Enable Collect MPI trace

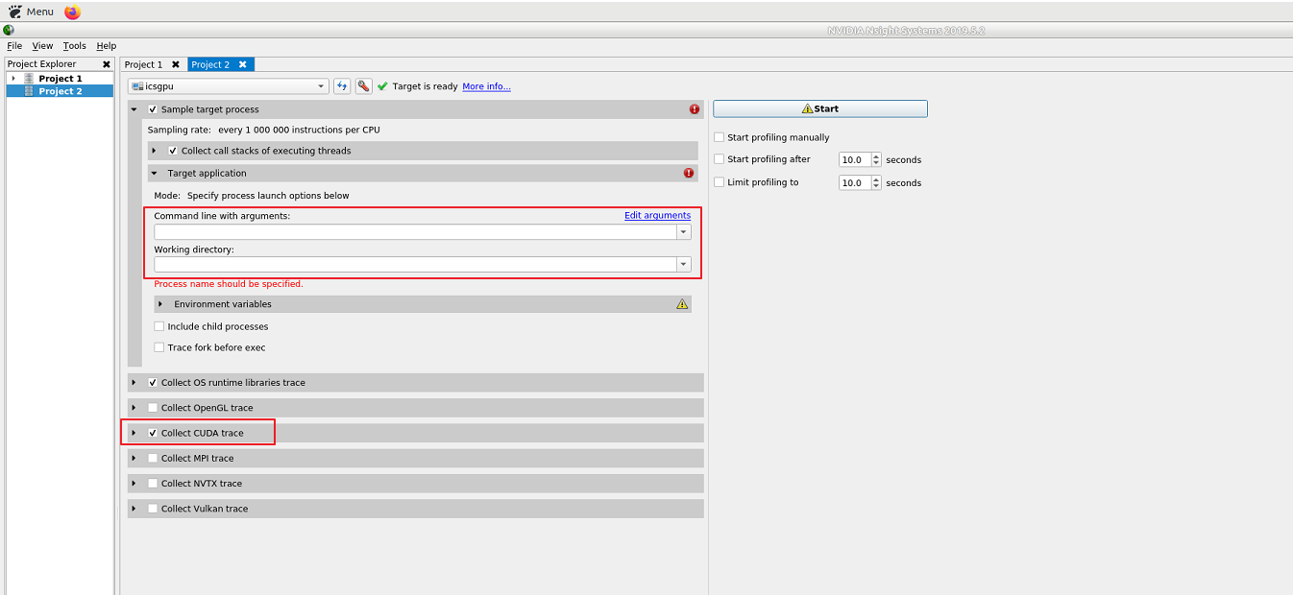click(153, 459)
